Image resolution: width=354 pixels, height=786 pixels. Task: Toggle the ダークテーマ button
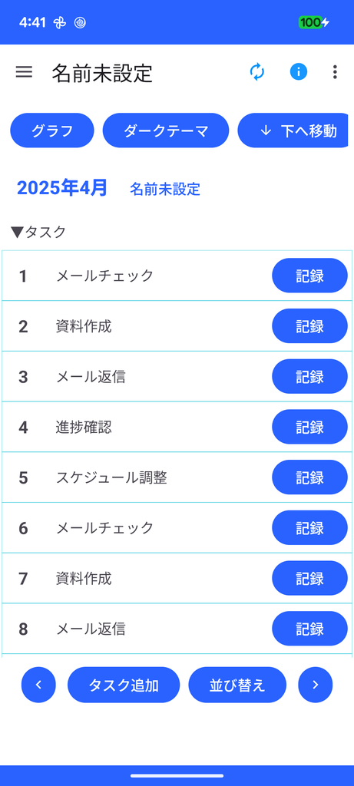166,130
